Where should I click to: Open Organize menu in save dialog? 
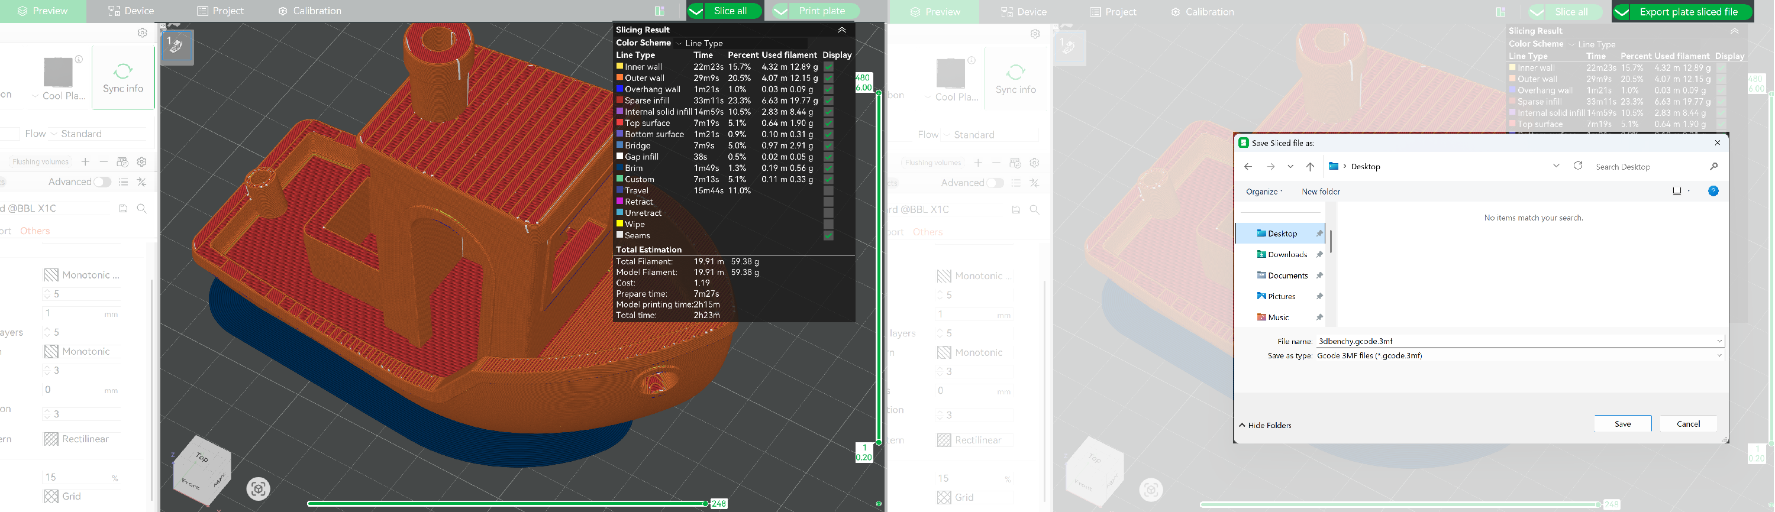1264,192
